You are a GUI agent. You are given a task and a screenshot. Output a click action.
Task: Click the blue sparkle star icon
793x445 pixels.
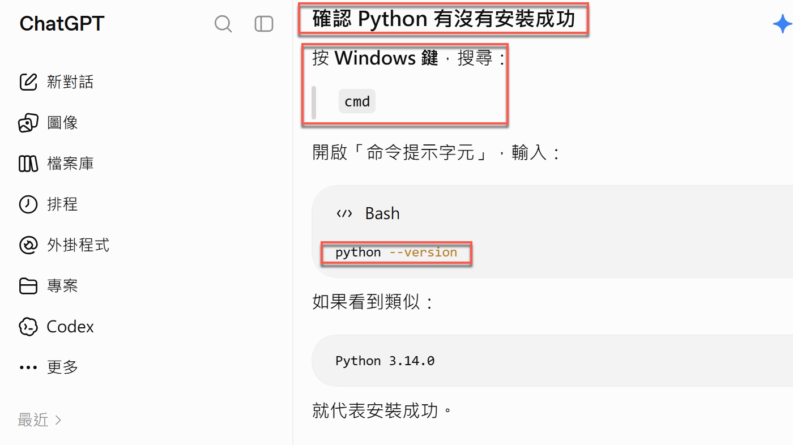coord(782,24)
